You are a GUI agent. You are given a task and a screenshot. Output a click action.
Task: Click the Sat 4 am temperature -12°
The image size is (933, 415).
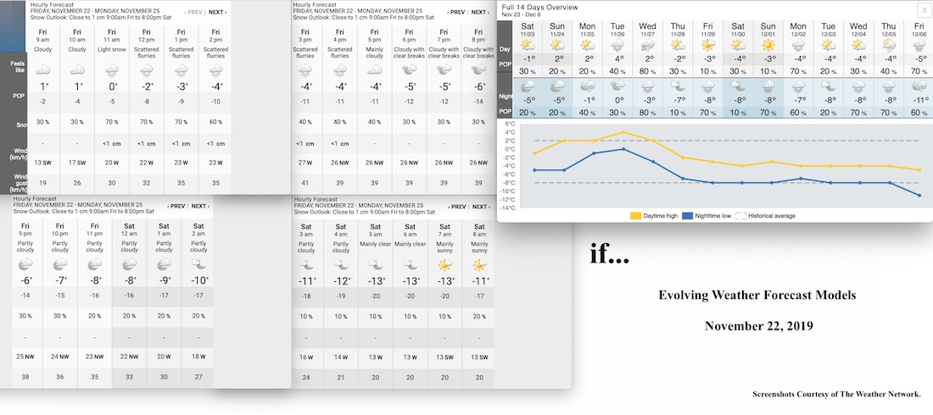click(x=340, y=281)
